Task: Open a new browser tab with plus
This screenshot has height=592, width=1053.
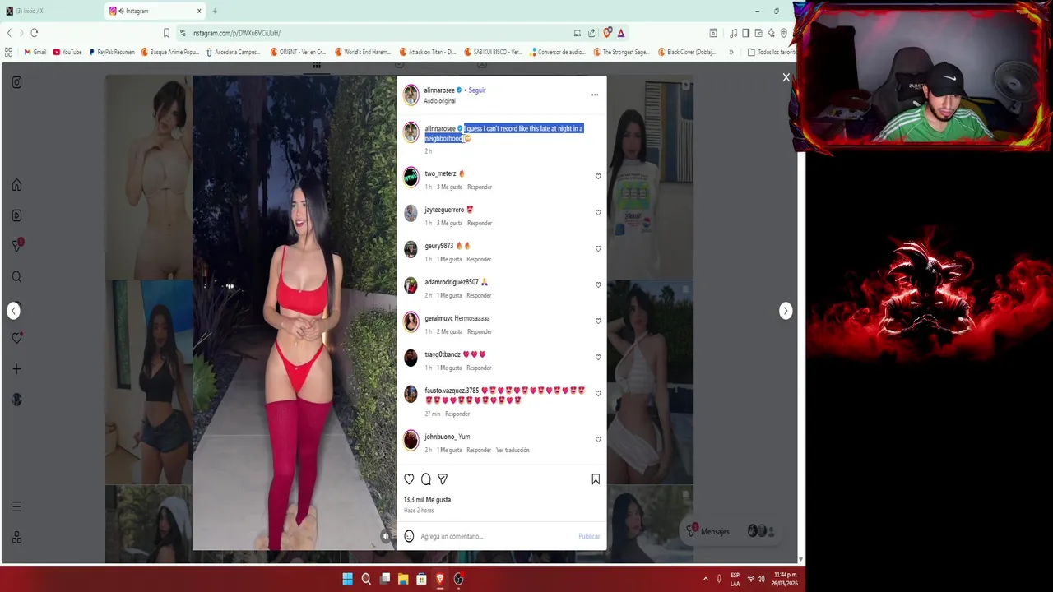Action: [x=215, y=11]
